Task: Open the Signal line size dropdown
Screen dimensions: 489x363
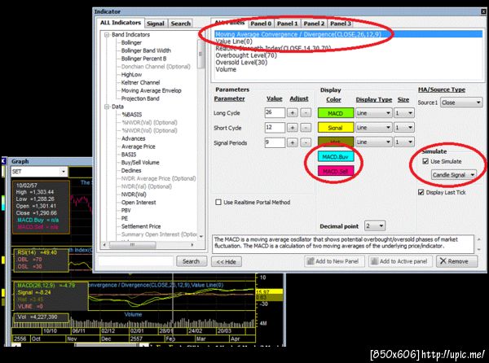Action: [x=404, y=127]
